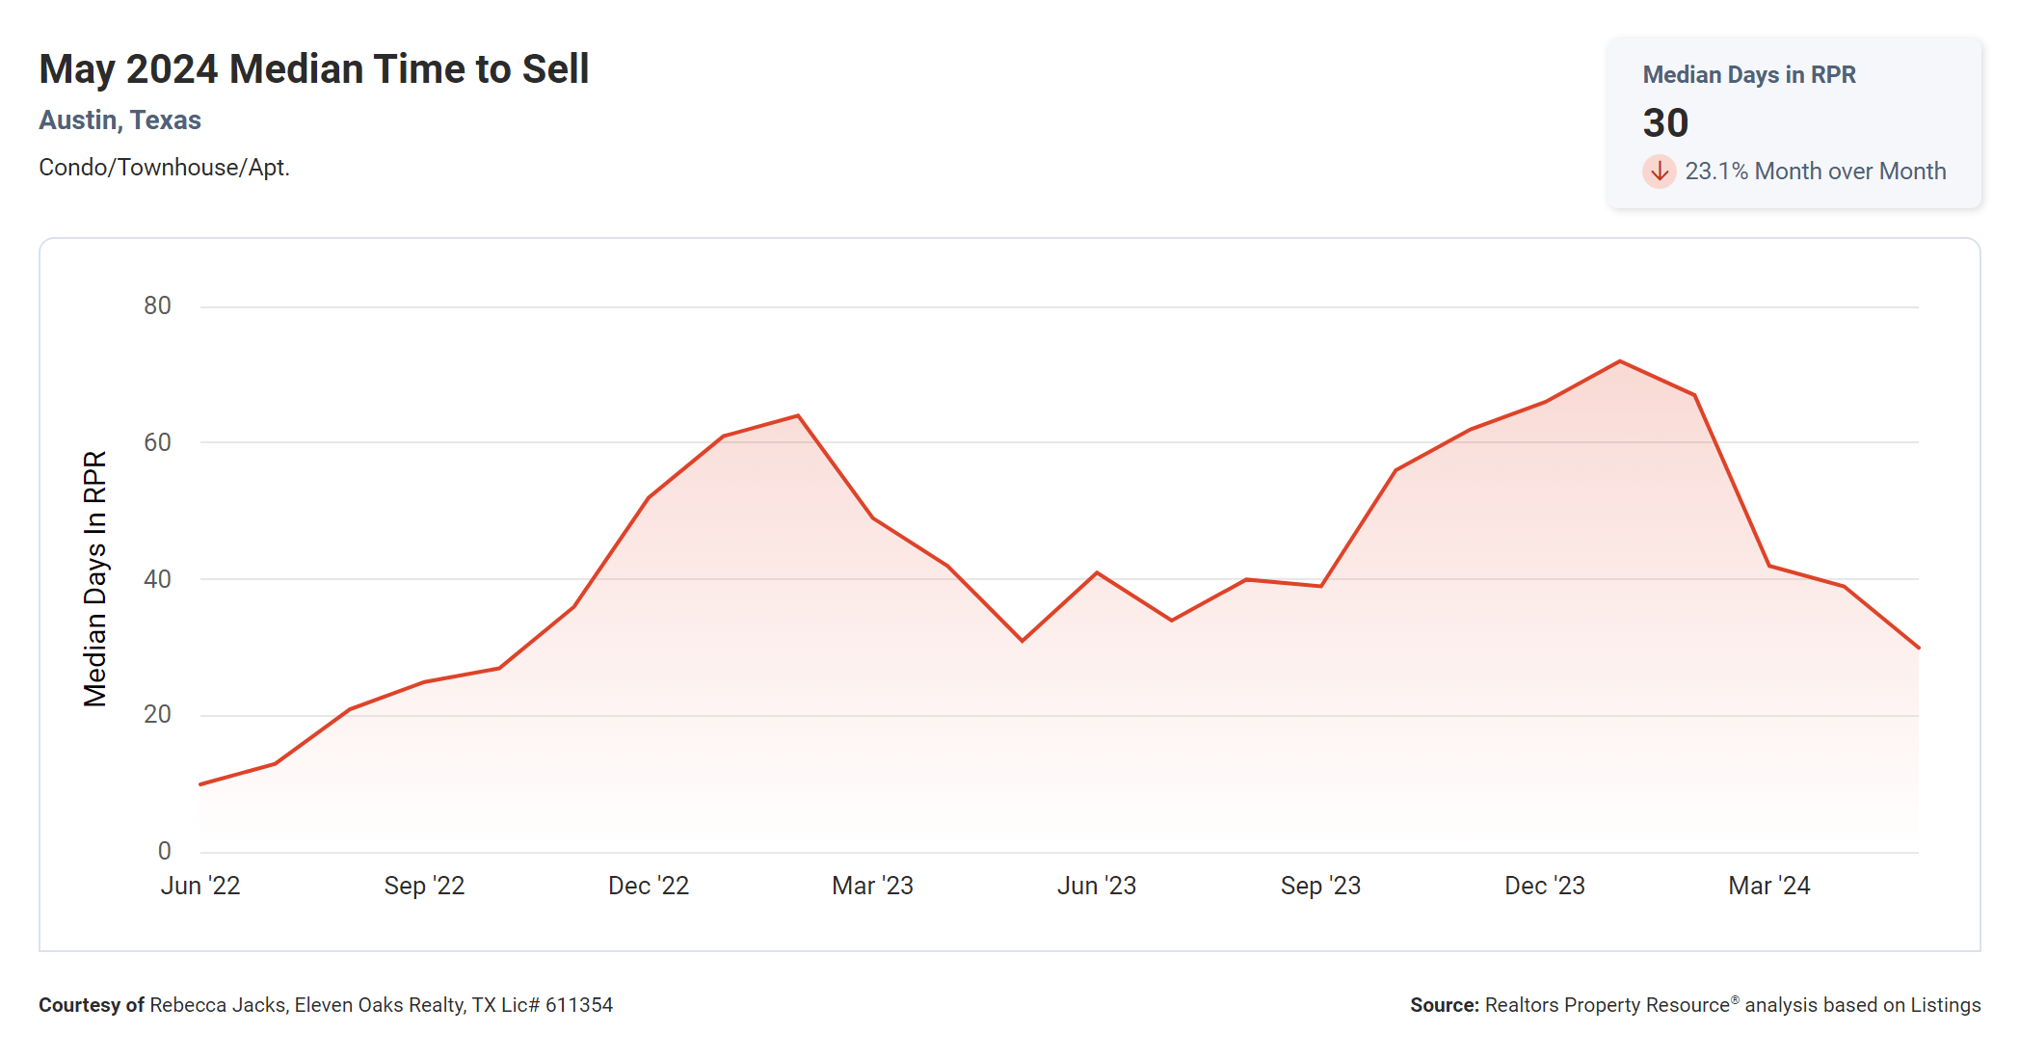This screenshot has height=1060, width=2020.
Task: Click the Sep '22 x-axis label
Action: (x=424, y=886)
